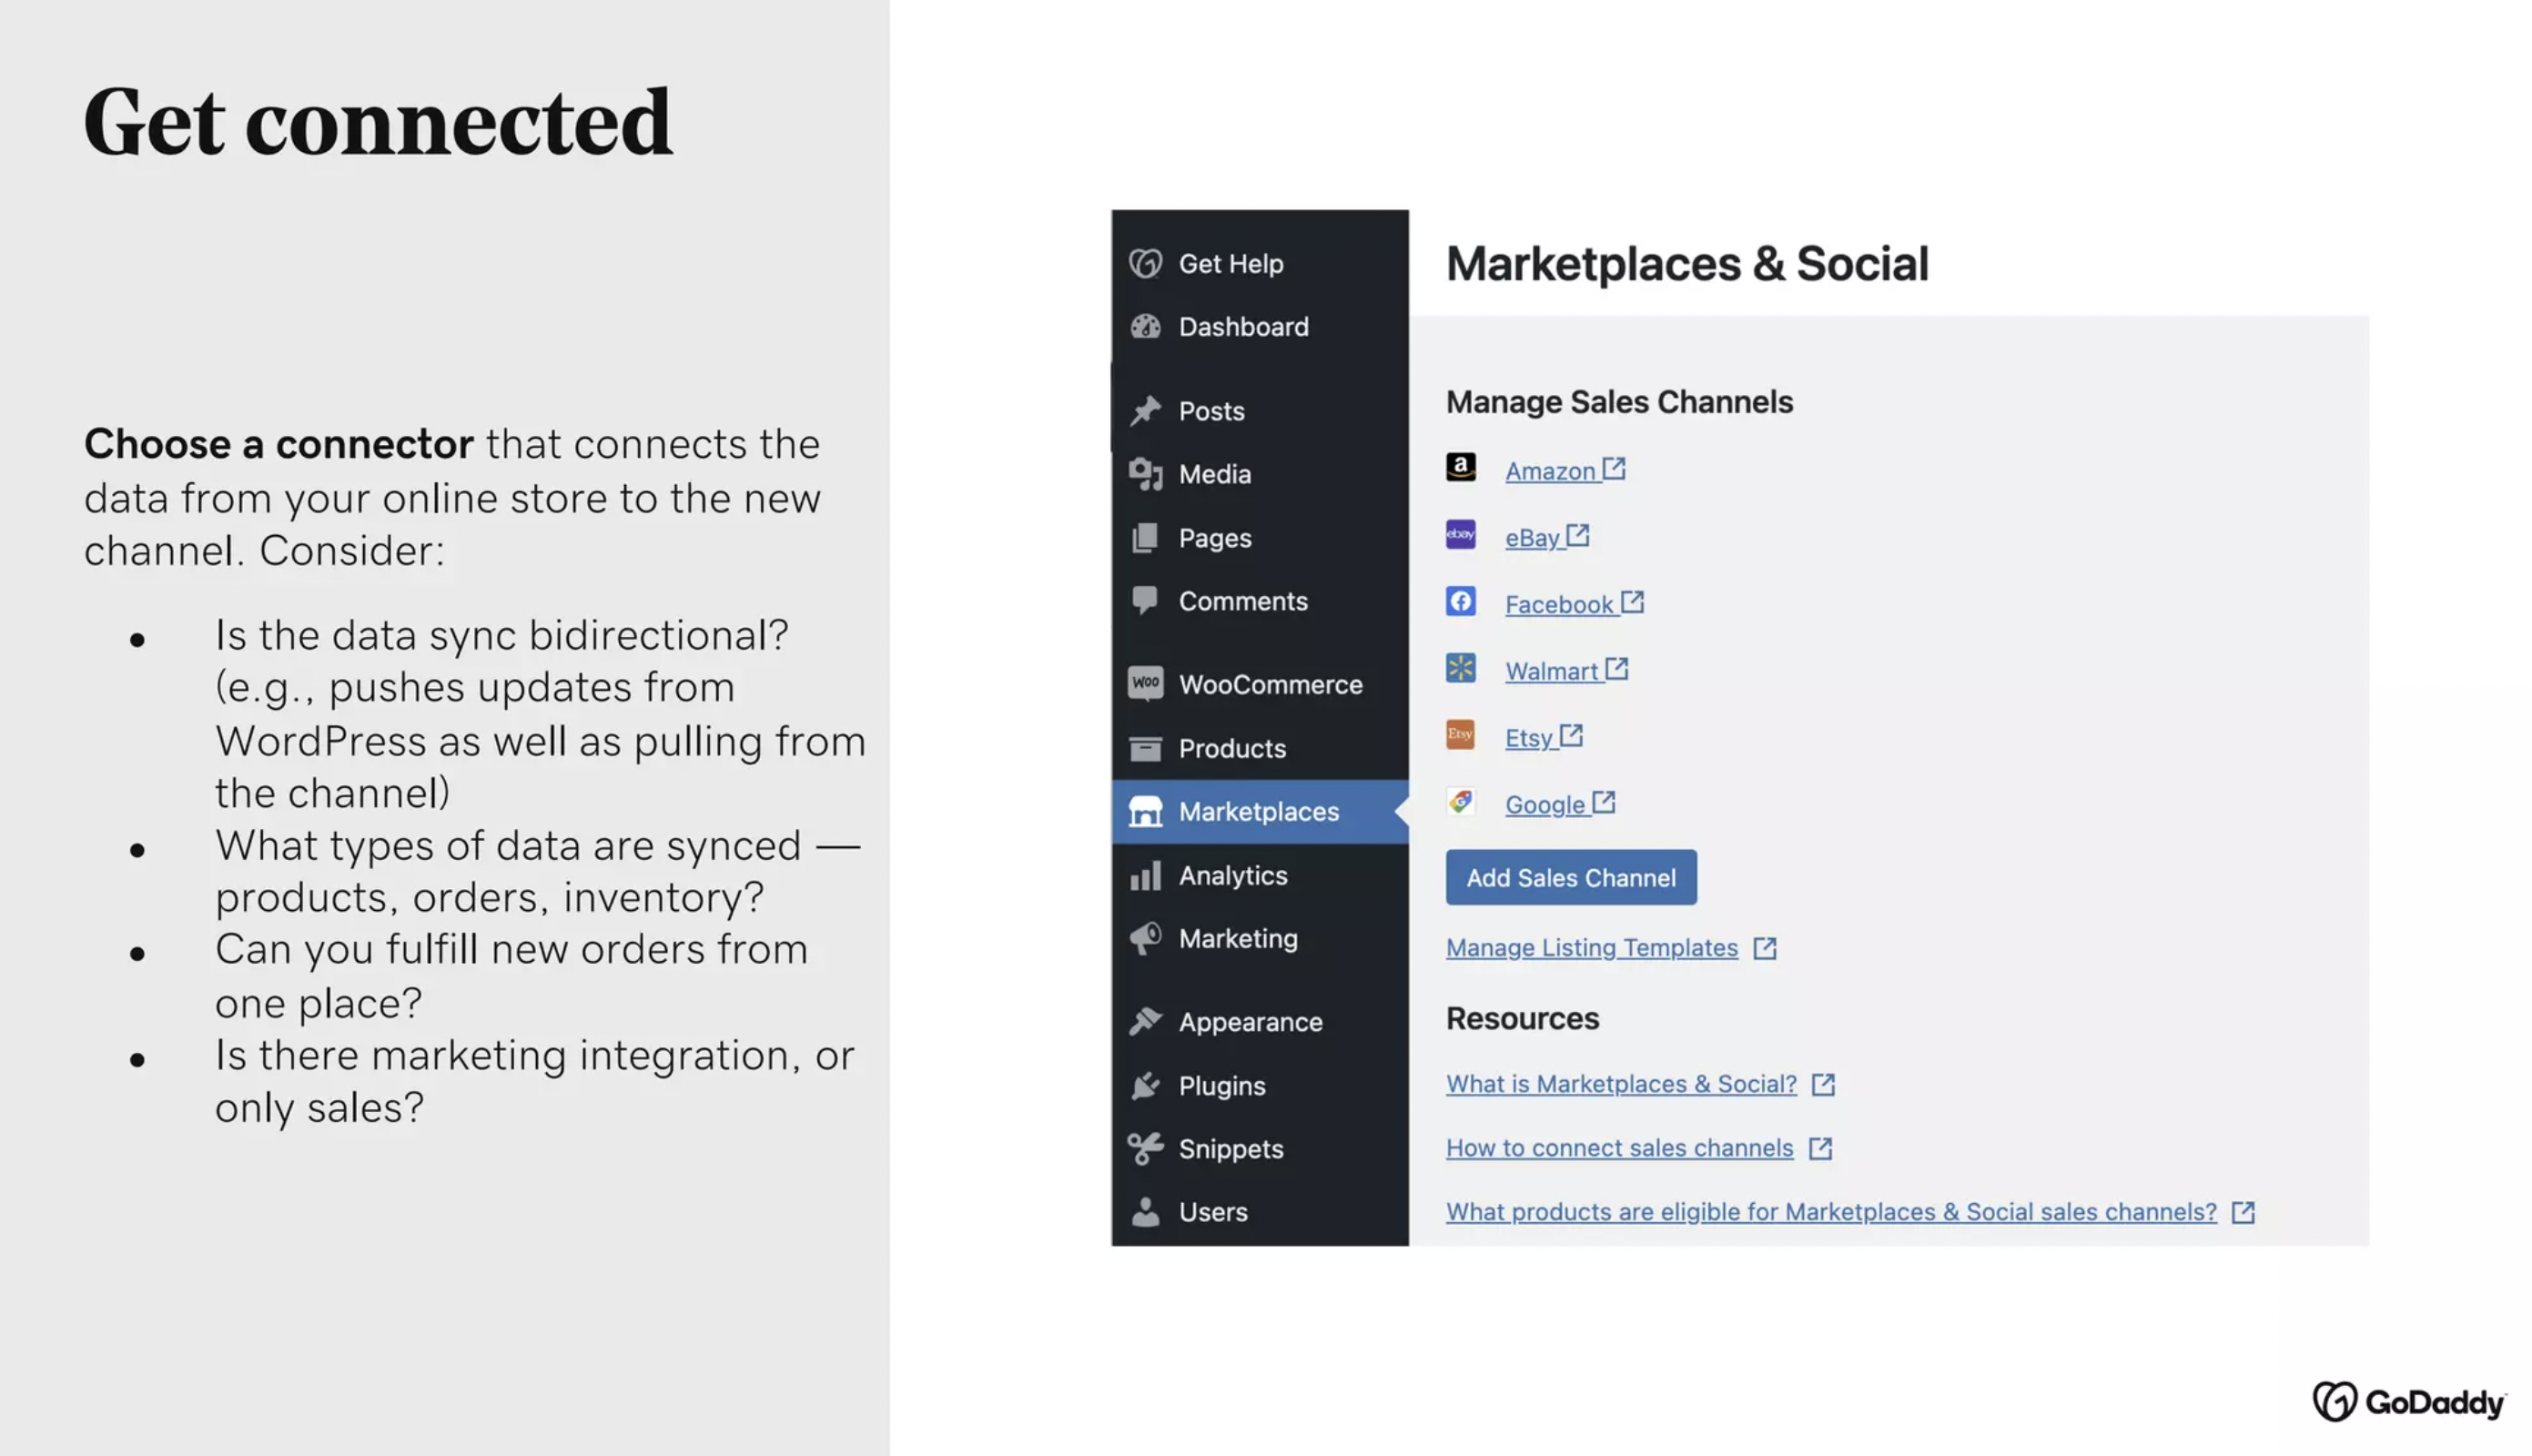Open Get Help menu item

tap(1259, 263)
